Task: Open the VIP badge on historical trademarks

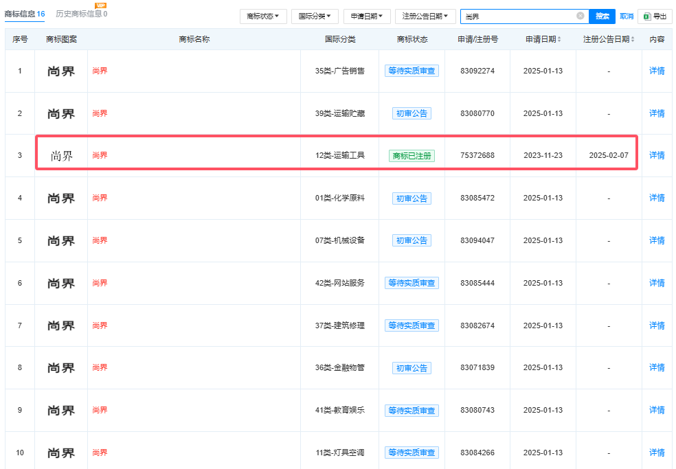Action: point(101,5)
